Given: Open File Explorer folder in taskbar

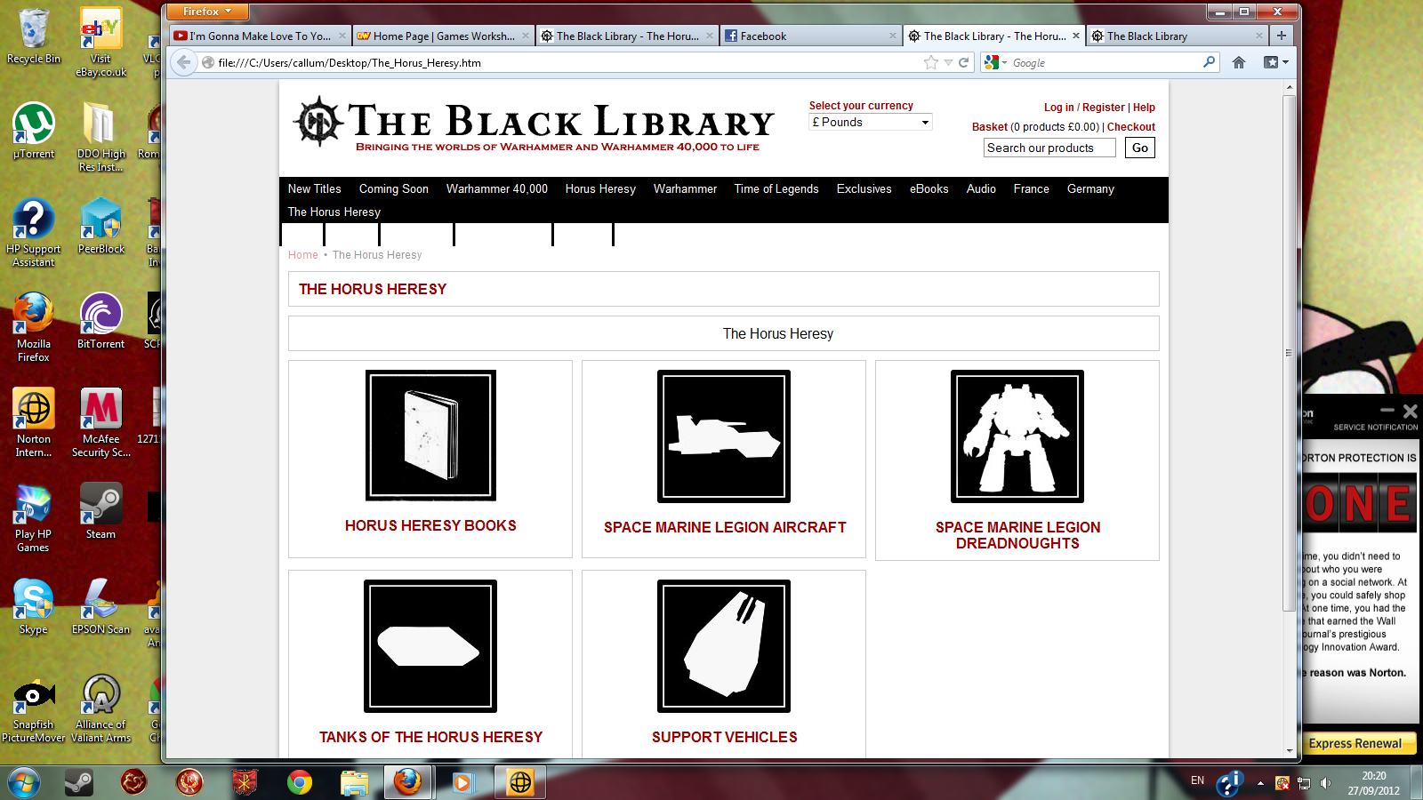Looking at the screenshot, I should pos(354,782).
